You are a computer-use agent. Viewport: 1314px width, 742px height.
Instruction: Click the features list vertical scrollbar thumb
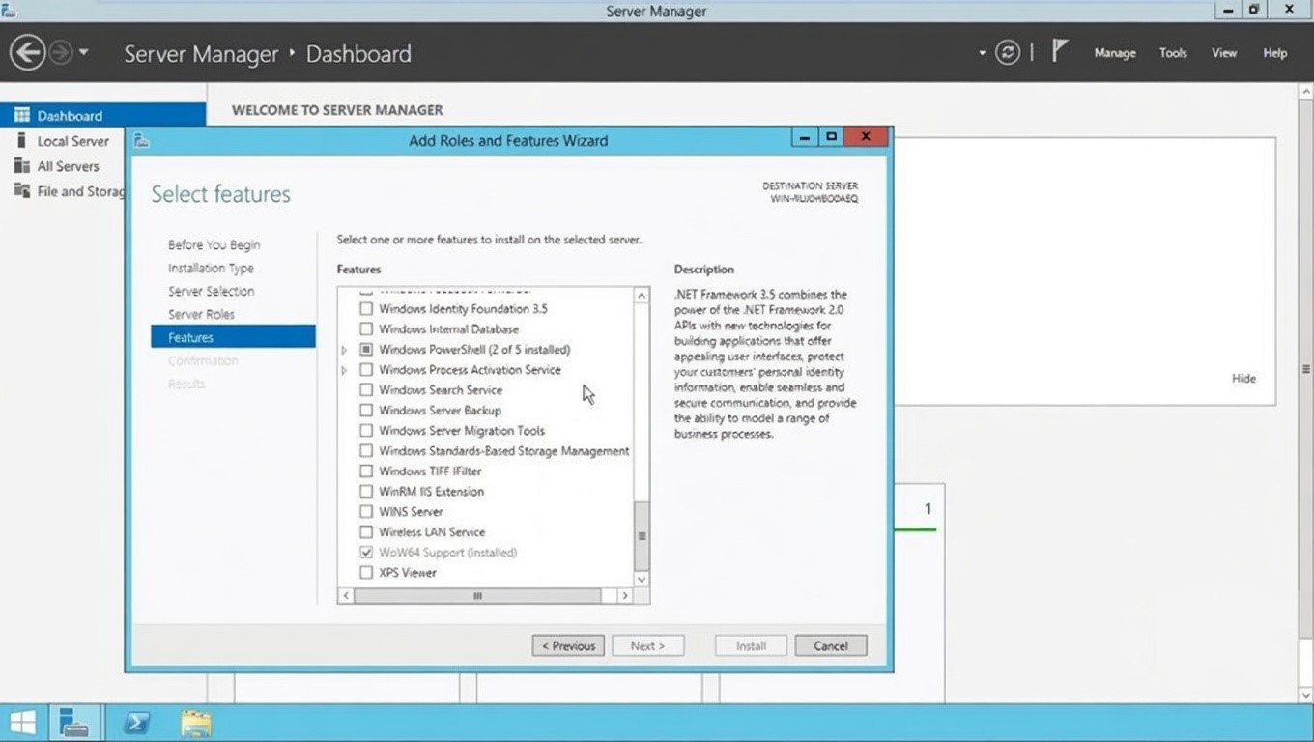641,536
